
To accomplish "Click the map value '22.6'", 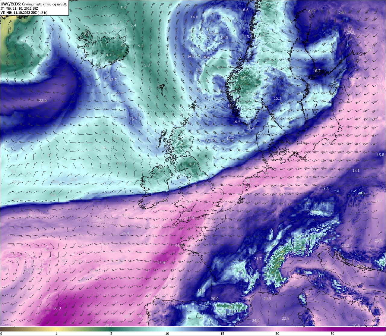I will point(43,100).
